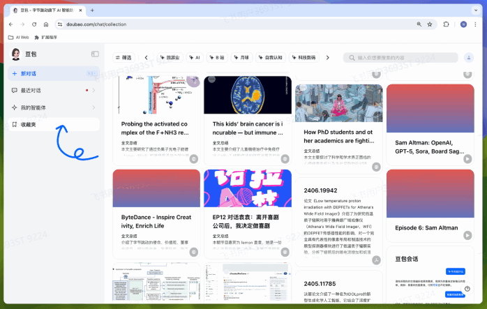This screenshot has width=487, height=309.
Task: Bookmark this page with star icon
Action: point(430,24)
